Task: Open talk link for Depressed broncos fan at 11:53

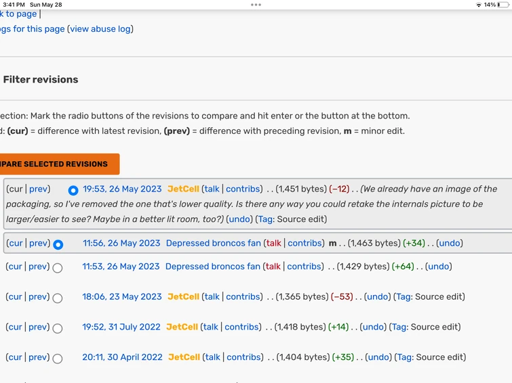Action: click(x=273, y=267)
